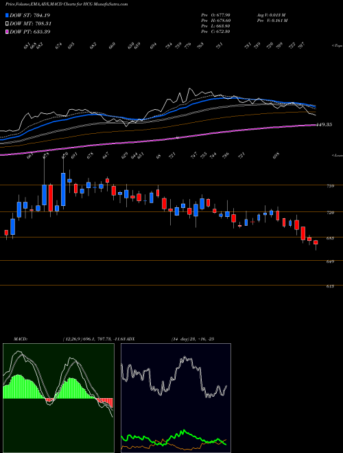
Task: Open the ADX indicator chart panel
Action: point(176,398)
